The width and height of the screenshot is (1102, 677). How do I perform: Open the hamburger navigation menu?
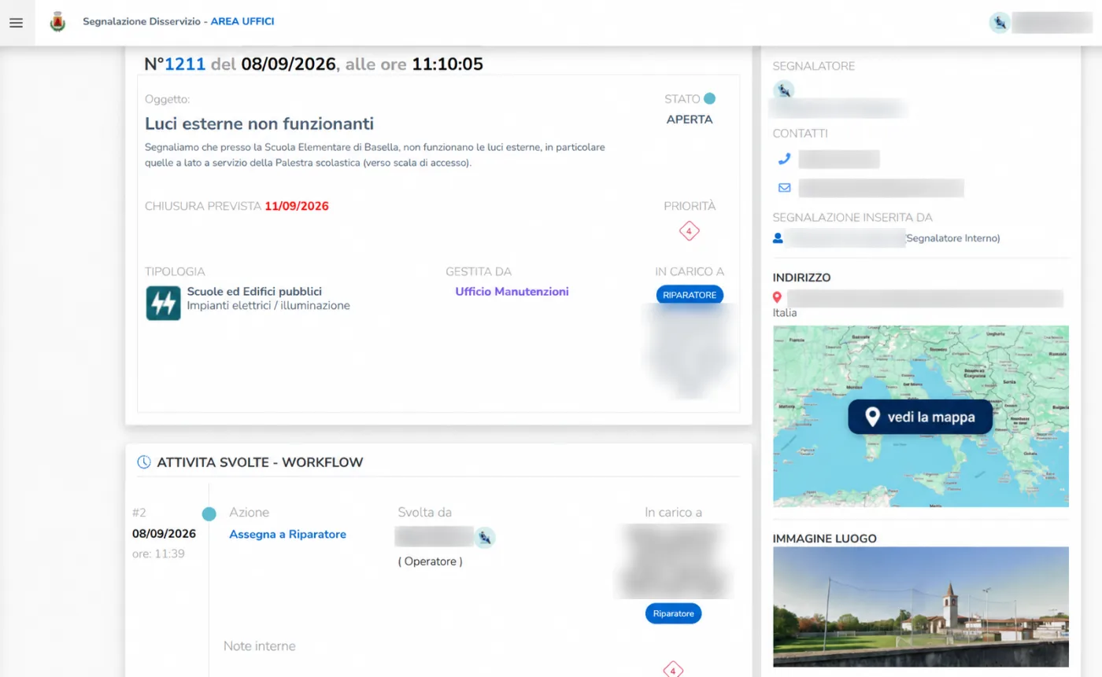[x=16, y=23]
